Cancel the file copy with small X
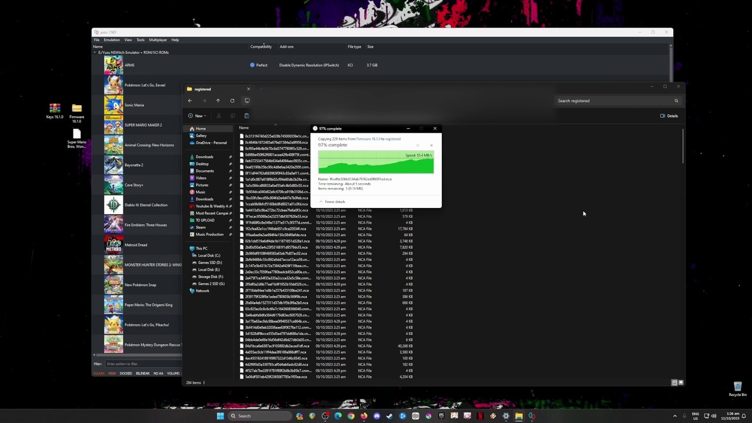The height and width of the screenshot is (423, 752). point(431,145)
